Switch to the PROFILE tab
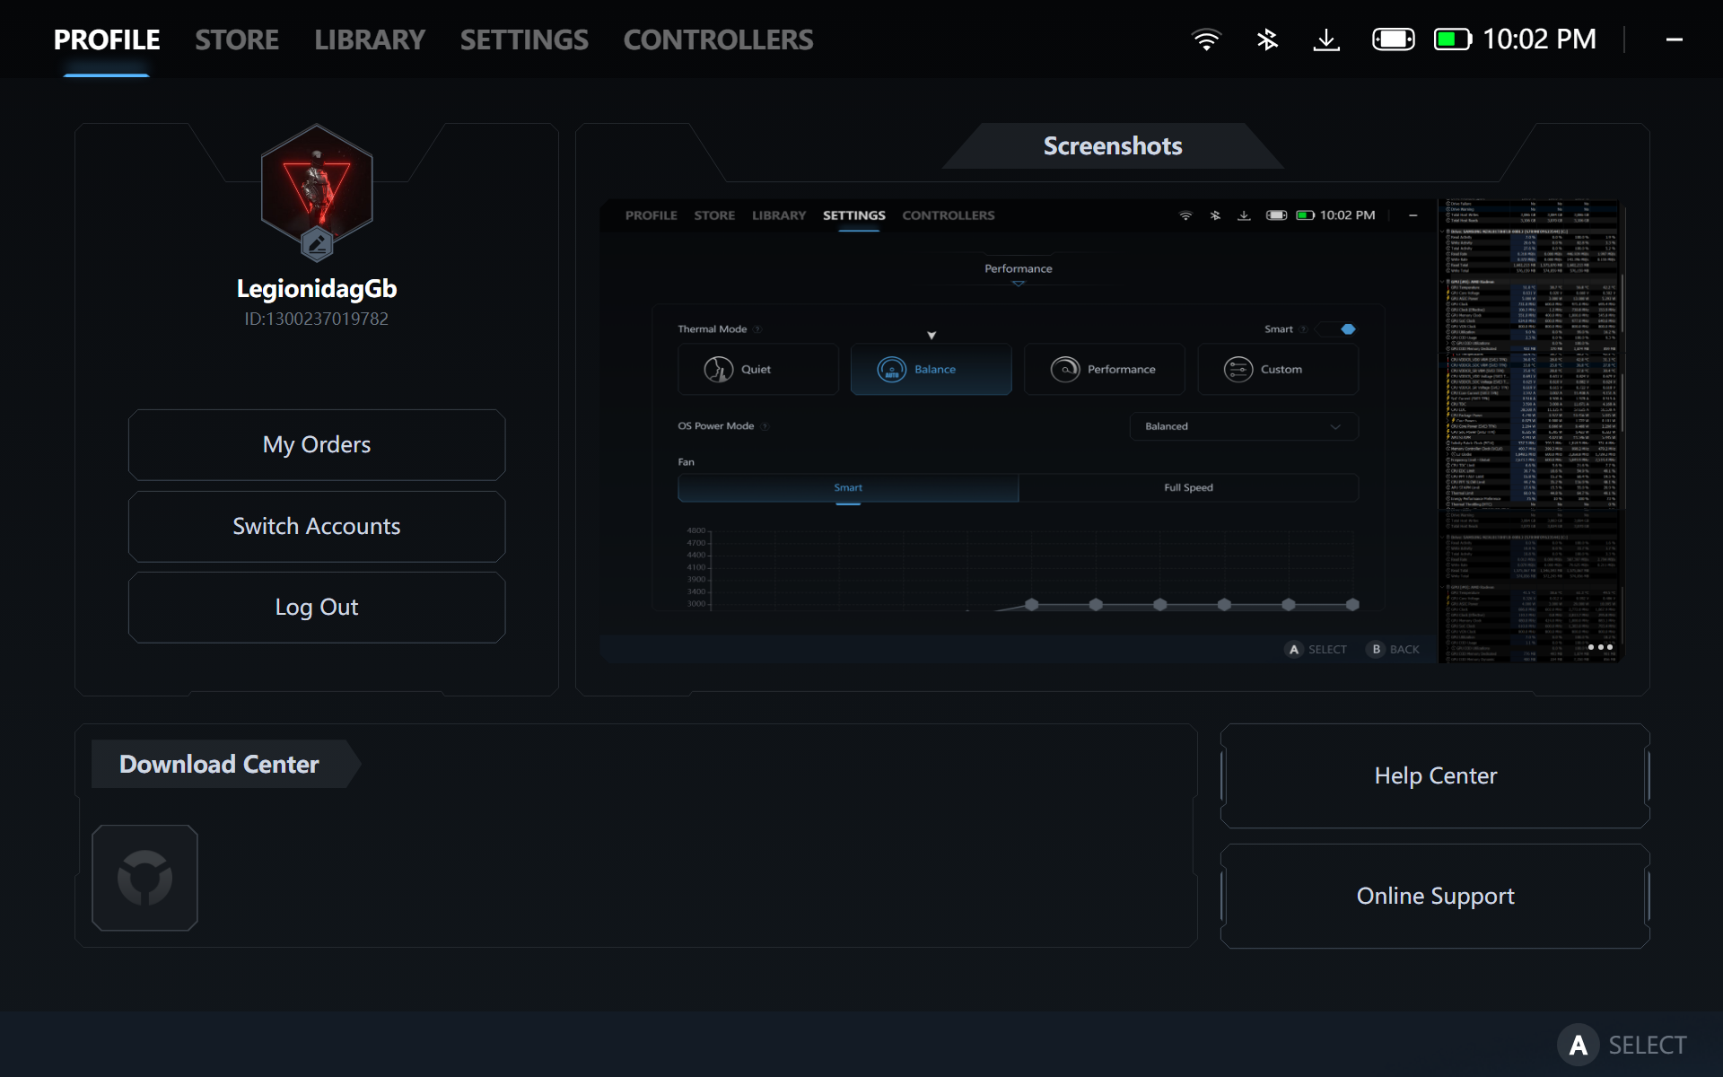 tap(107, 39)
